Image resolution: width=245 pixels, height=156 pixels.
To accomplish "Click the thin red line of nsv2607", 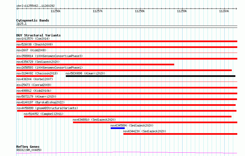I will (x=127, y=53).
